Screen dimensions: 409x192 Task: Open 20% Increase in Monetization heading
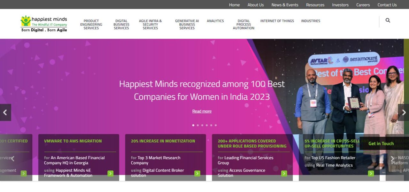(x=163, y=141)
